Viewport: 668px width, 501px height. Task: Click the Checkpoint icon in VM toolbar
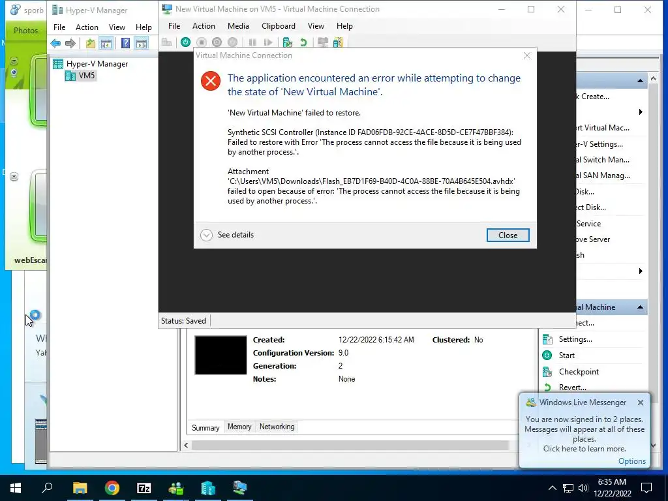(x=288, y=42)
